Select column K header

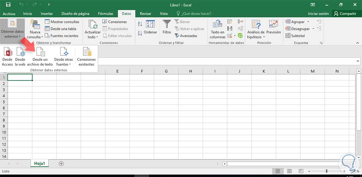[264, 71]
